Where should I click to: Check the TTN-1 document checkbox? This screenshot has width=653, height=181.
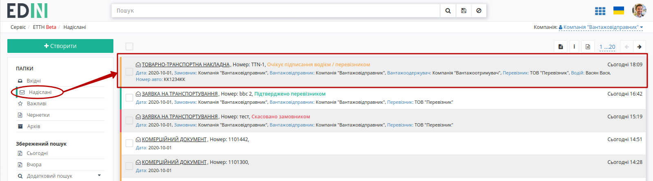point(129,72)
